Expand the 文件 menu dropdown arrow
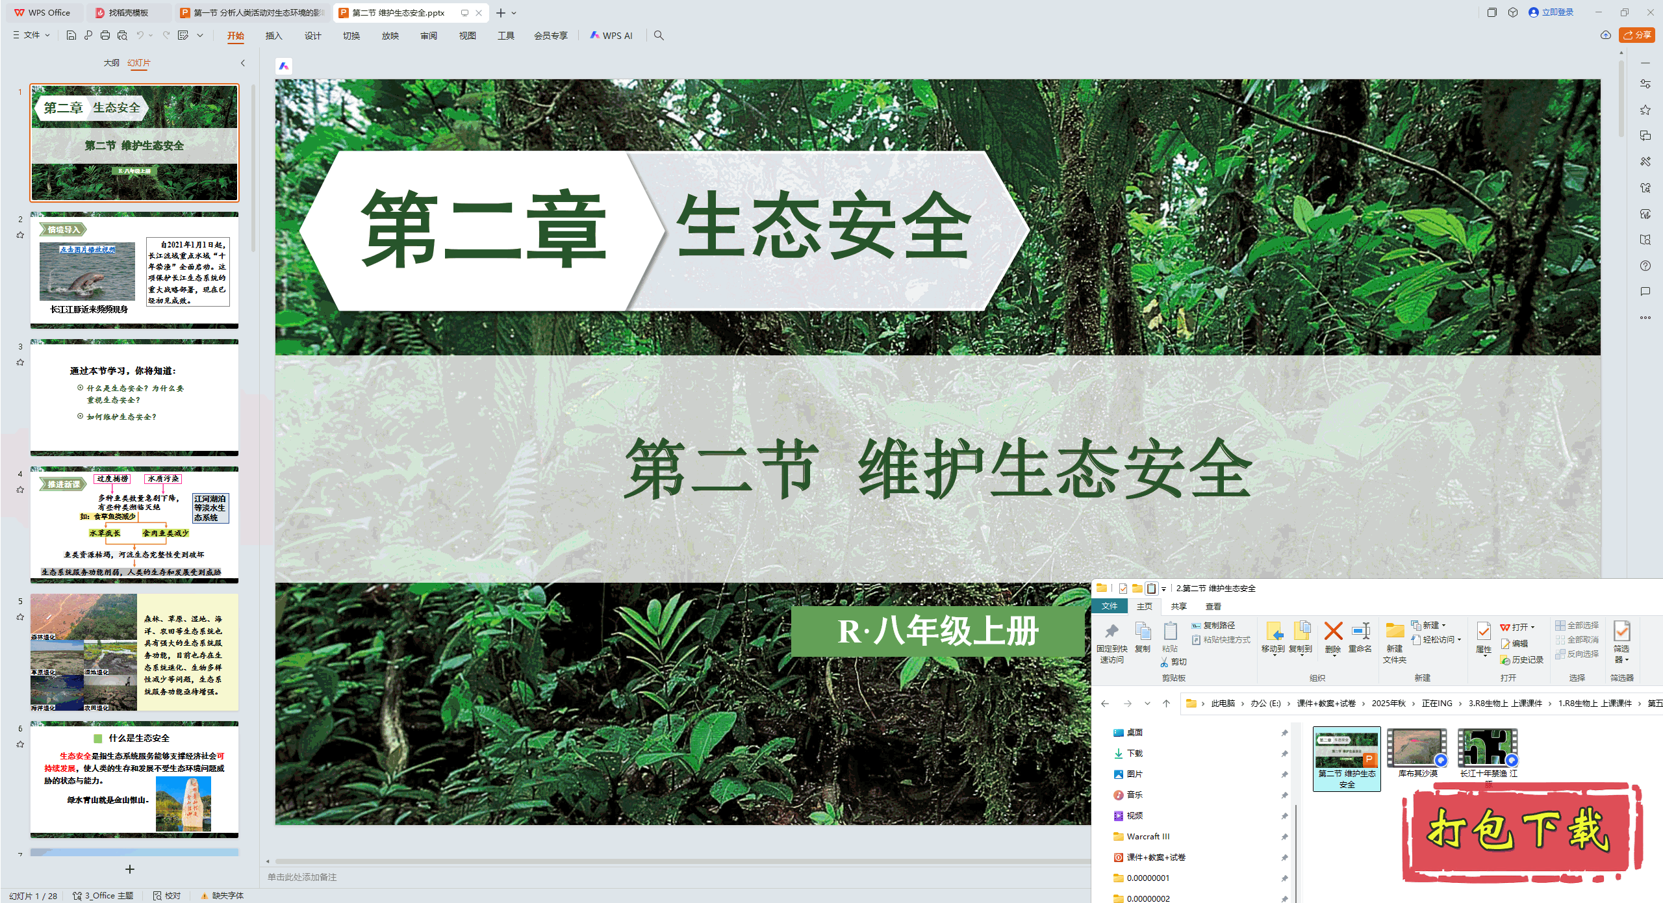Image resolution: width=1663 pixels, height=903 pixels. pyautogui.click(x=47, y=35)
